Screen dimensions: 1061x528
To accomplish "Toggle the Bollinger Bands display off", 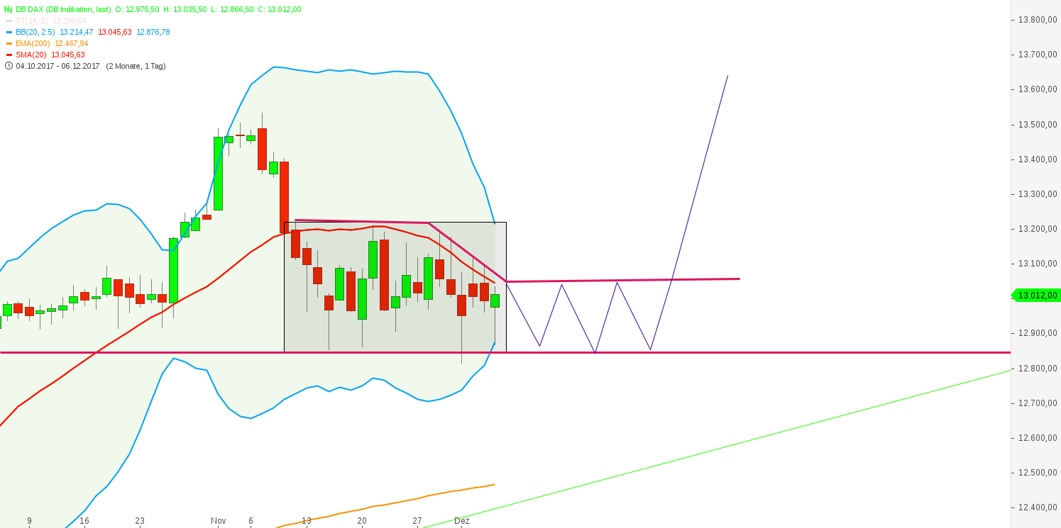I will pos(9,31).
